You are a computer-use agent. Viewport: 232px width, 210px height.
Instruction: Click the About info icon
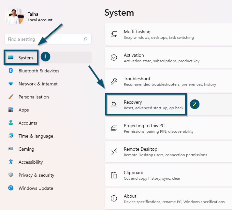point(114,198)
